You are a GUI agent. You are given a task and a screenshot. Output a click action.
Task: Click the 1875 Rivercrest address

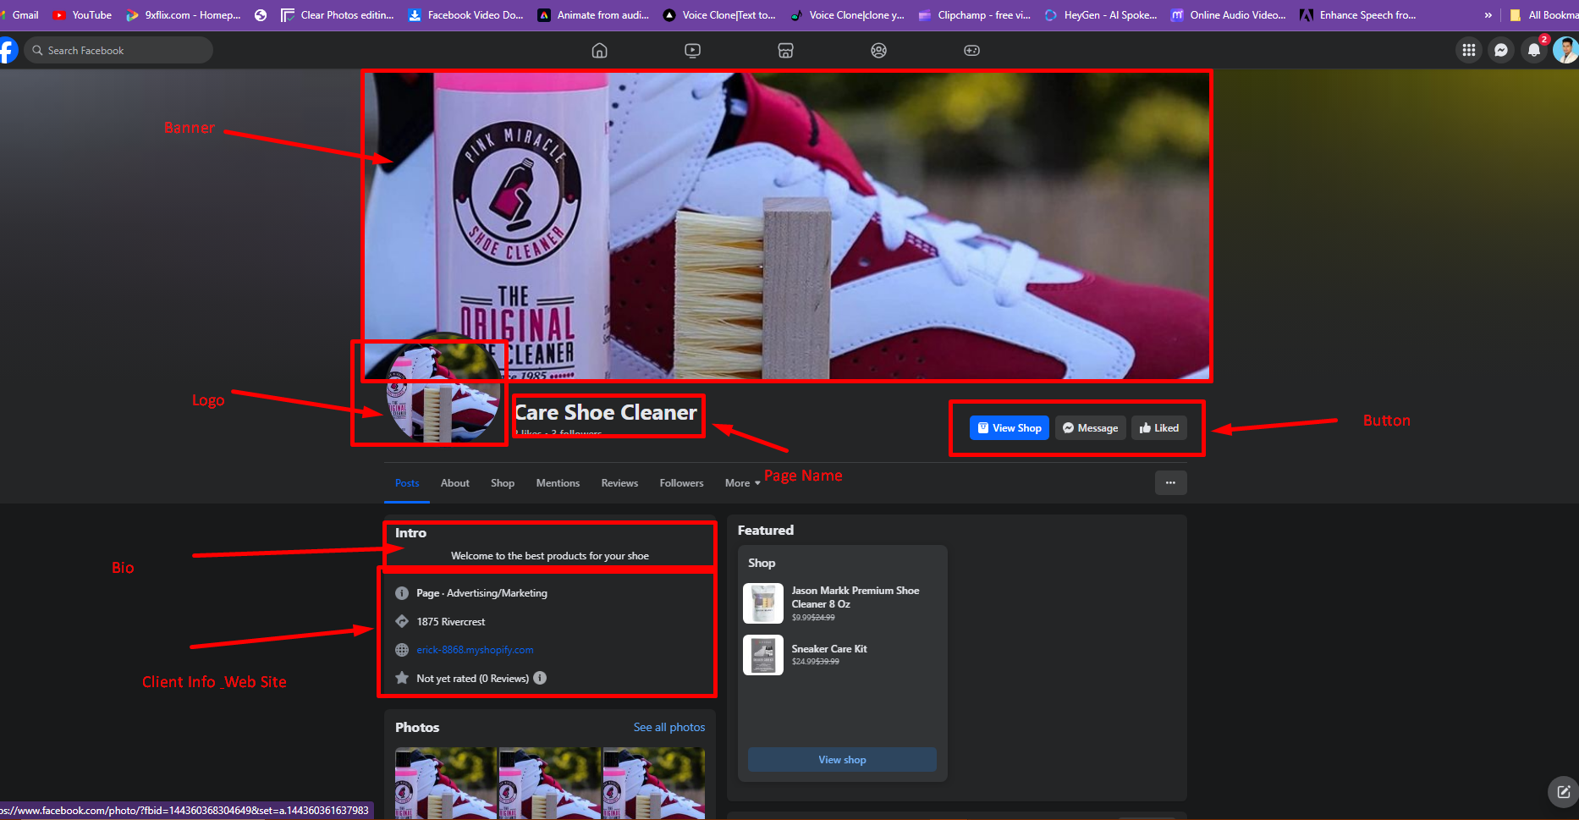click(x=451, y=622)
